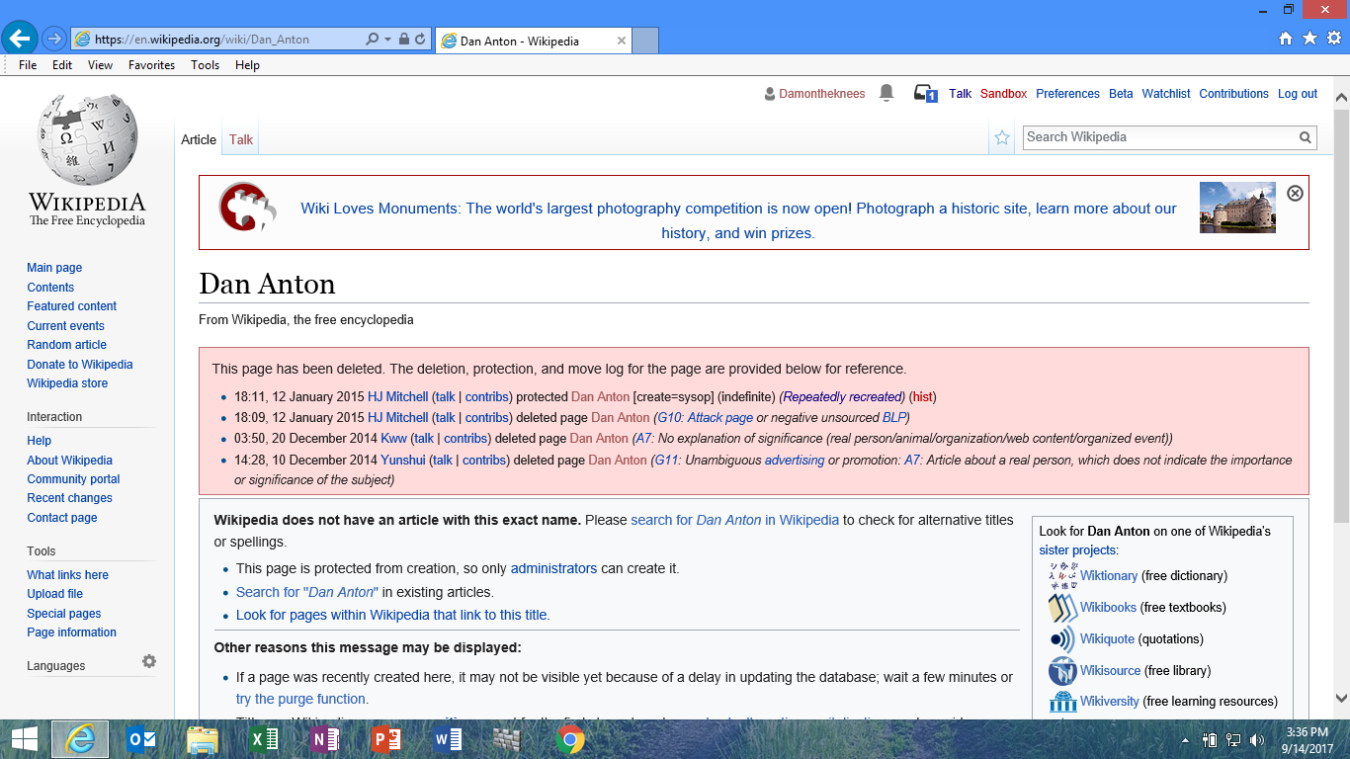The height and width of the screenshot is (759, 1350).
Task: Click the scrollbar up arrow
Action: tap(1341, 97)
